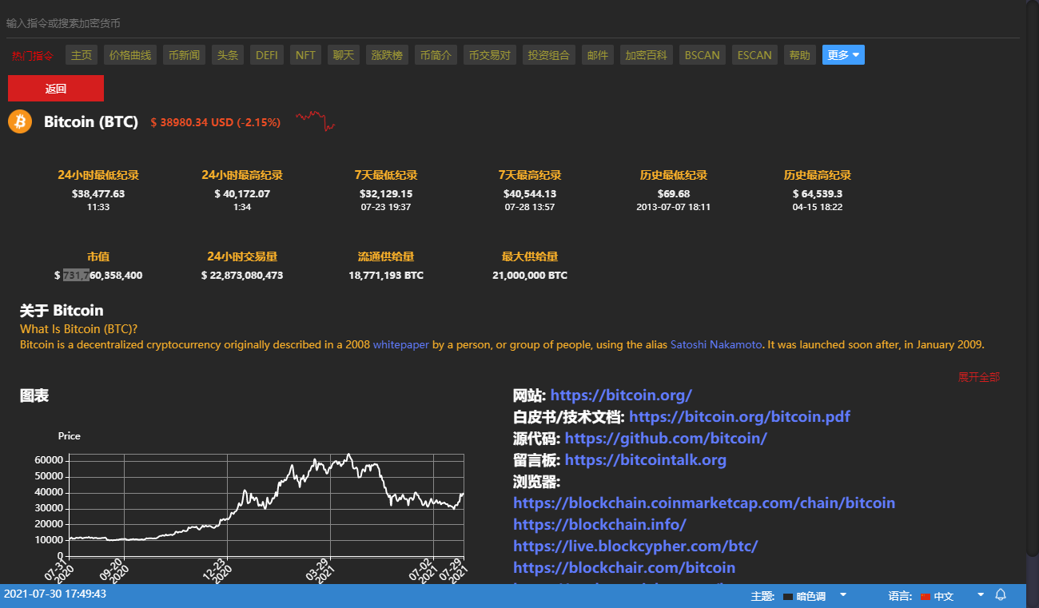Click the 流通供给量 value 18,771,193 BTC
Screen dimensions: 1039x608
click(x=386, y=275)
